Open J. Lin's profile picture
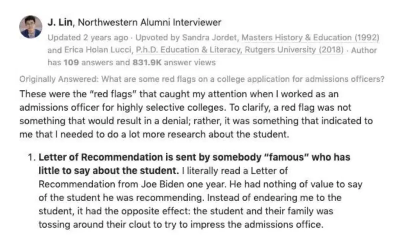Image resolution: width=402 pixels, height=238 pixels. coord(31,27)
